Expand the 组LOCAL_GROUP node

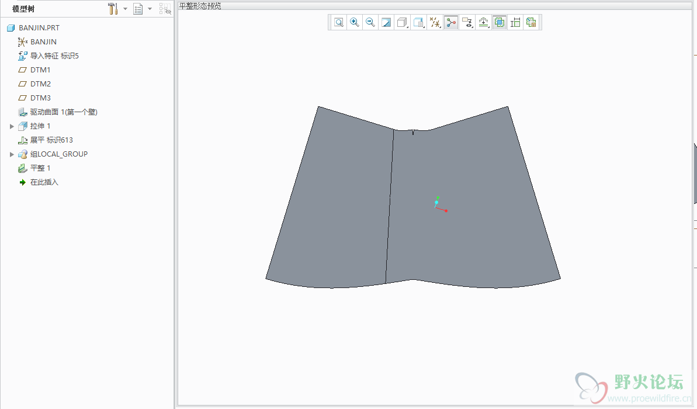pos(12,154)
